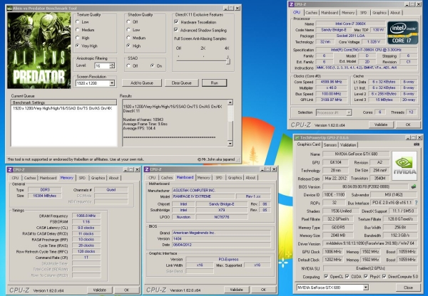This screenshot has height=296, width=428.
Task: Click Validate in the CPU-Z CPU window
Action: click(381, 125)
